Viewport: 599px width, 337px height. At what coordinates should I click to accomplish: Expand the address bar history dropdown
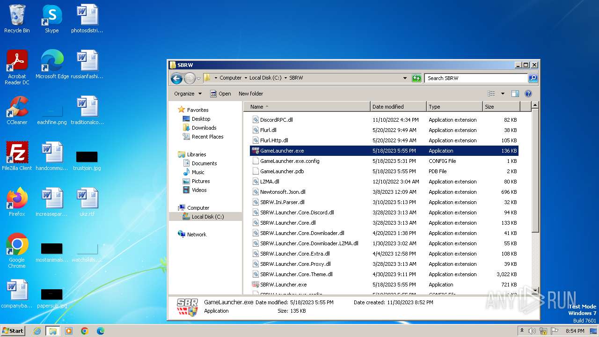coord(405,78)
